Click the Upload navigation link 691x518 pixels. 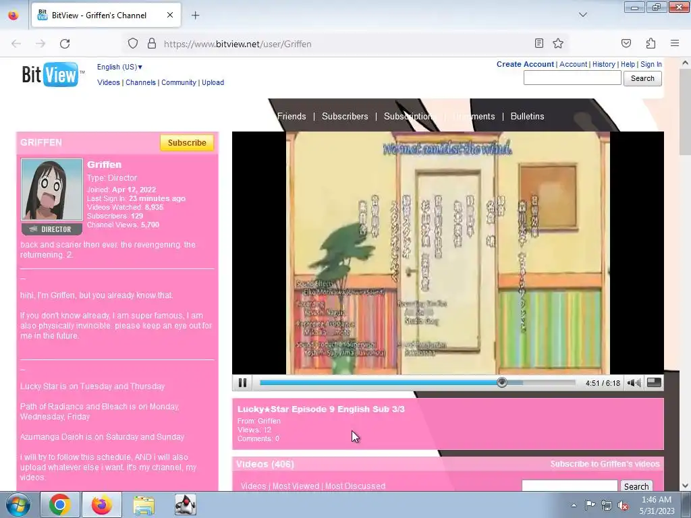(213, 82)
